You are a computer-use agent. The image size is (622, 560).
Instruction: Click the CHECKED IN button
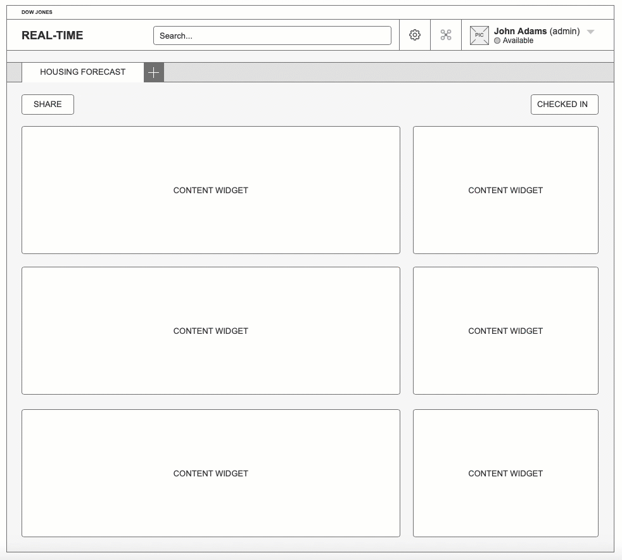tap(564, 105)
